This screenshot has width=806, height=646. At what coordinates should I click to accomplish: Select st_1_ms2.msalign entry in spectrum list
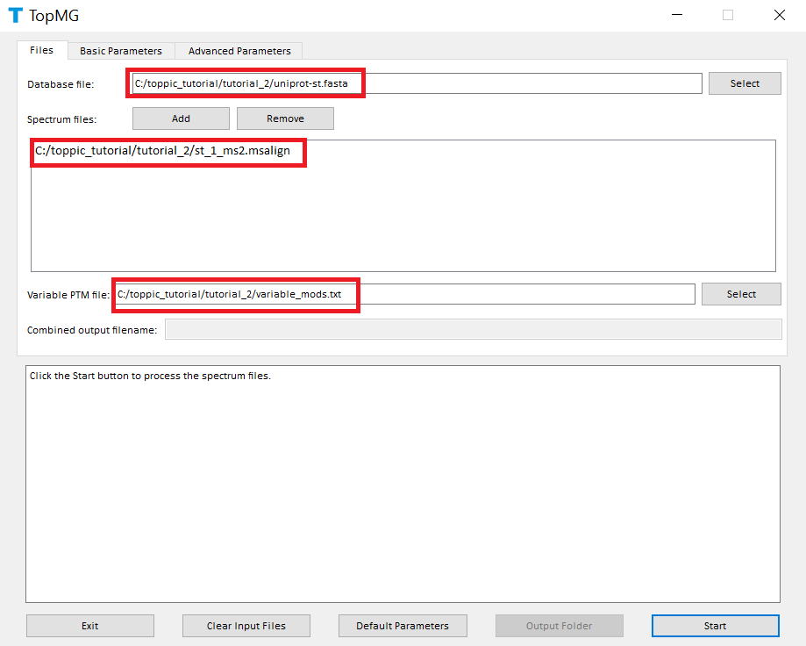[x=163, y=151]
